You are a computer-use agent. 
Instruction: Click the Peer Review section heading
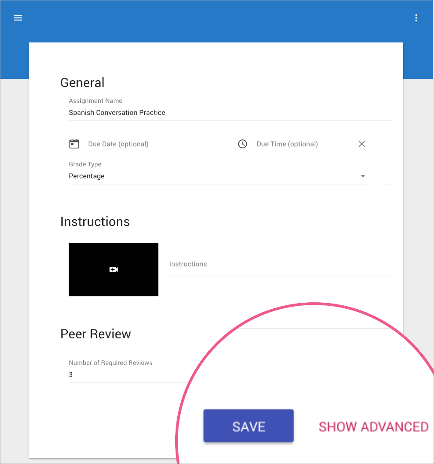click(x=96, y=334)
